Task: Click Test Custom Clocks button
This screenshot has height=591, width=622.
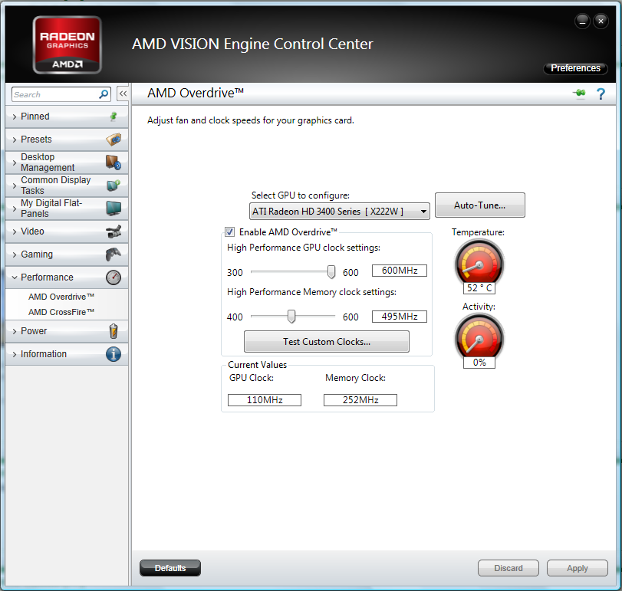Action: click(x=327, y=342)
